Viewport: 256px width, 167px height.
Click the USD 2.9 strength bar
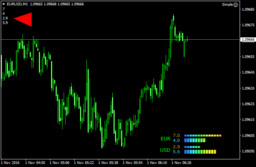(192, 147)
